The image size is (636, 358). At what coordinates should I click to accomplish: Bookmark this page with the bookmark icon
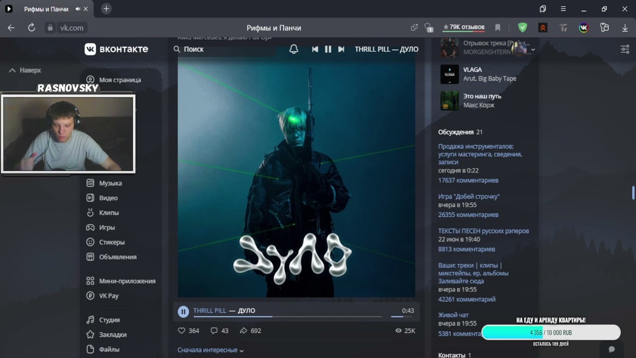[497, 28]
